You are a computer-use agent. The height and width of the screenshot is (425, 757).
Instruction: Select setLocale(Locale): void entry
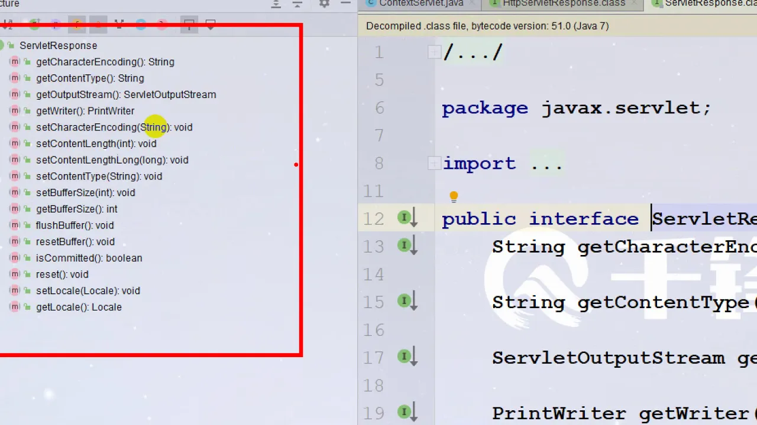tap(88, 290)
